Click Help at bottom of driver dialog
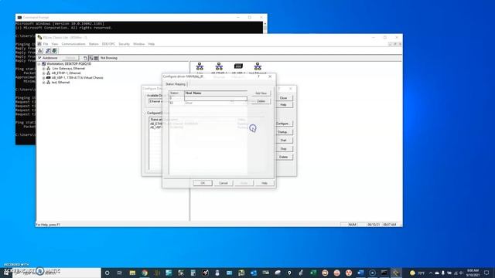This screenshot has width=495, height=278. point(265,183)
